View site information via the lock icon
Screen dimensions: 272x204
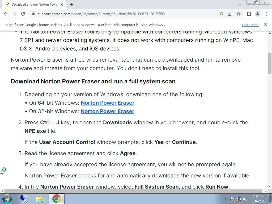[x=33, y=14]
